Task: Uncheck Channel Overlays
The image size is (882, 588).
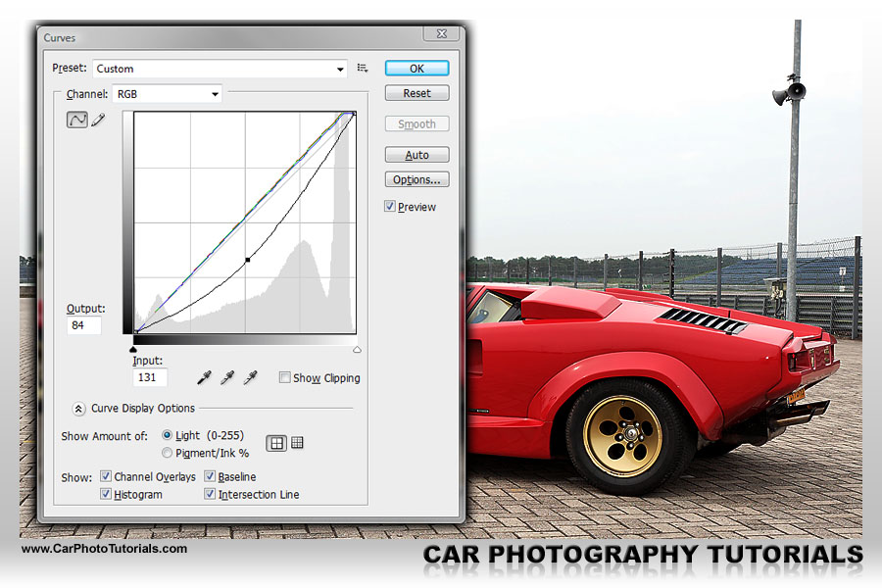Action: (x=105, y=476)
